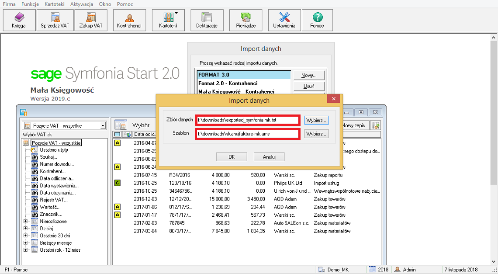Open the Funkcje menu

point(29,4)
